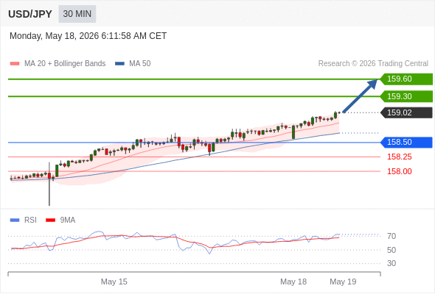Click the red 158.25 support label
The height and width of the screenshot is (294, 435).
click(x=399, y=157)
